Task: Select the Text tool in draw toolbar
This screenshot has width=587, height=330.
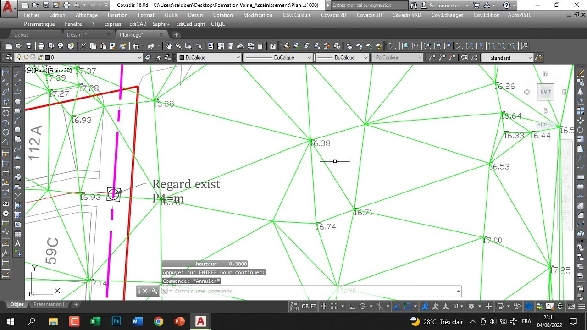Action: (18, 243)
